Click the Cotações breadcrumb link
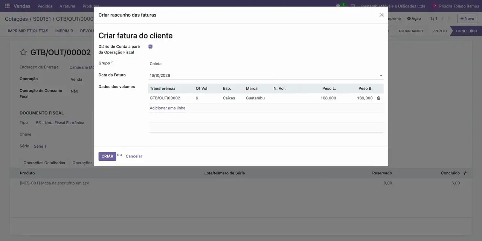482x241 pixels. tap(16, 19)
